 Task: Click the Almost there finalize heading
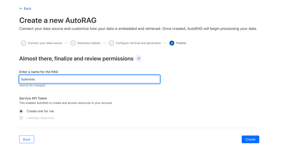(76, 58)
